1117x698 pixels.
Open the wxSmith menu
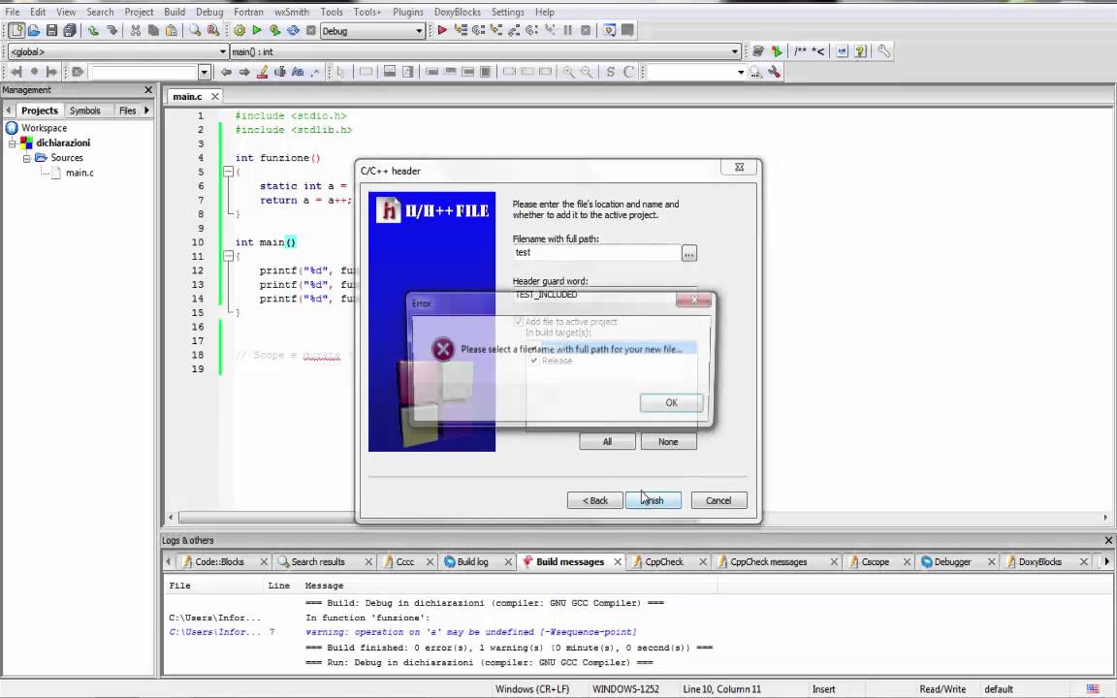coord(292,12)
